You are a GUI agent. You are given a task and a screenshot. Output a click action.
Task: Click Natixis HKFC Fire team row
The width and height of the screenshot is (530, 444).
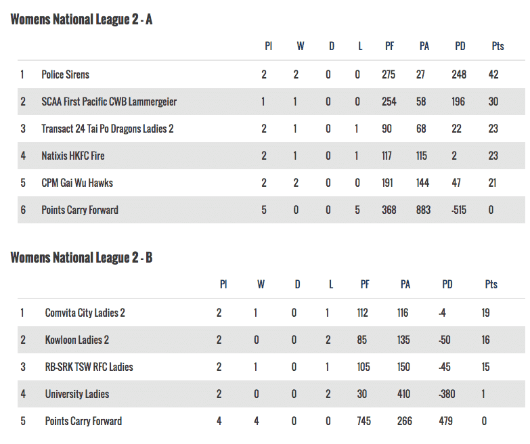[x=73, y=156]
